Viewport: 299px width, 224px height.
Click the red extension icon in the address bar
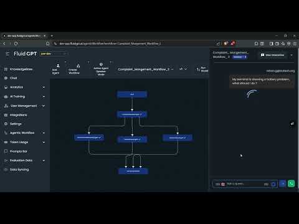[x=233, y=43]
